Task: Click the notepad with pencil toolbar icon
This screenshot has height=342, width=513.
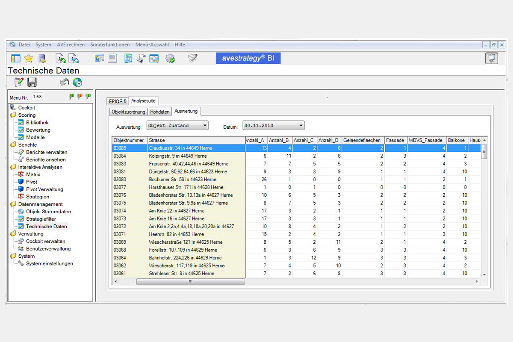Action: click(193, 58)
